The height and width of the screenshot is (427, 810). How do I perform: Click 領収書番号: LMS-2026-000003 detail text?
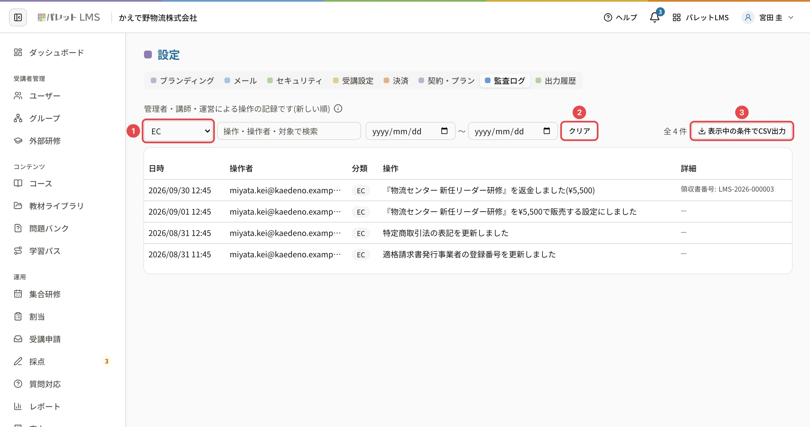tap(727, 189)
